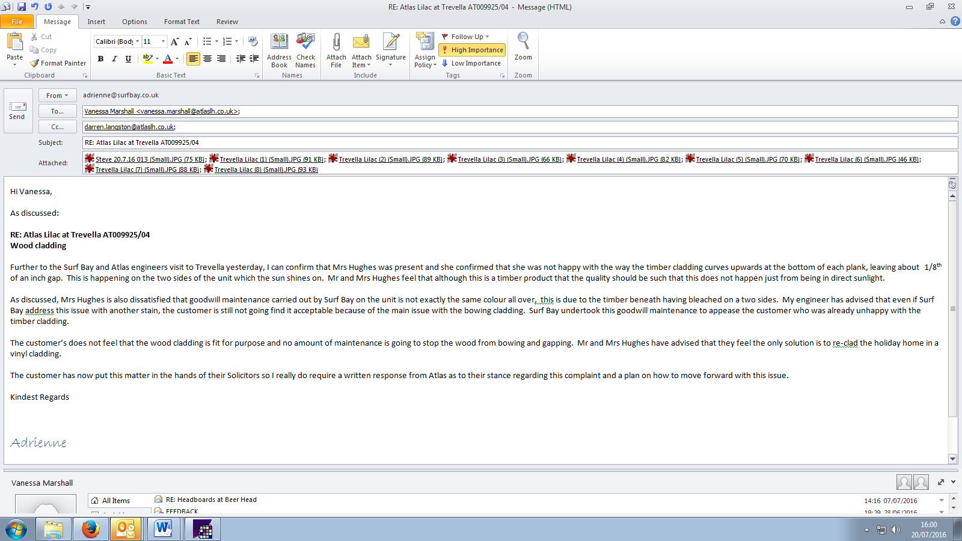Increase the paragraph indent
This screenshot has width=962, height=541.
(254, 58)
